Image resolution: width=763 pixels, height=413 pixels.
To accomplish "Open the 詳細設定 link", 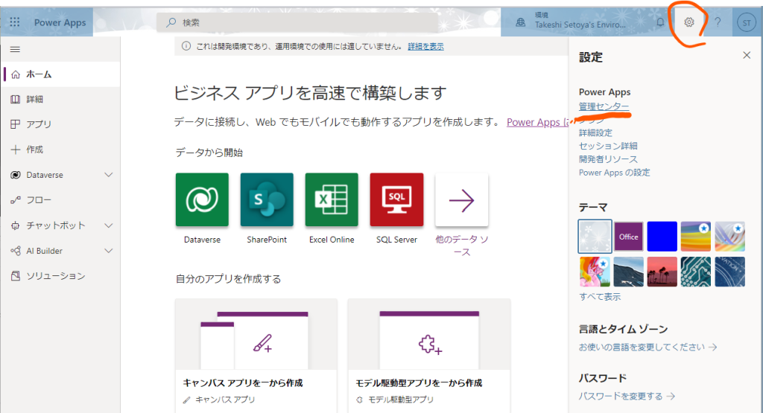I will point(595,132).
